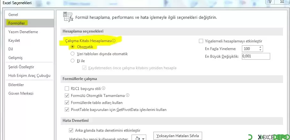Select the Otomatik calculation radio button

click(x=72, y=47)
